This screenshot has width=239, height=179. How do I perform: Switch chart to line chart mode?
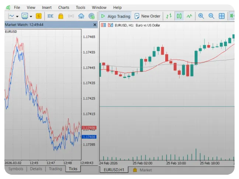pos(190,16)
